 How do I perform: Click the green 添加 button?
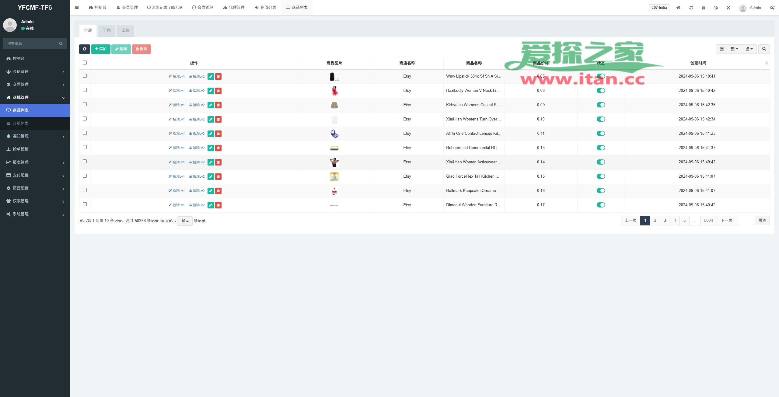coord(101,49)
